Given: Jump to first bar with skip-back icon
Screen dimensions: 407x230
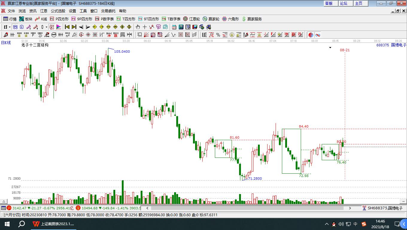Looking at the screenshot, I should pos(67,27).
